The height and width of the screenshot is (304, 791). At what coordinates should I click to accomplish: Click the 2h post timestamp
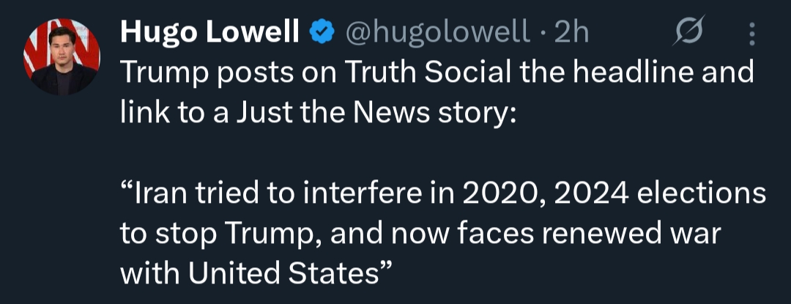coord(572,31)
